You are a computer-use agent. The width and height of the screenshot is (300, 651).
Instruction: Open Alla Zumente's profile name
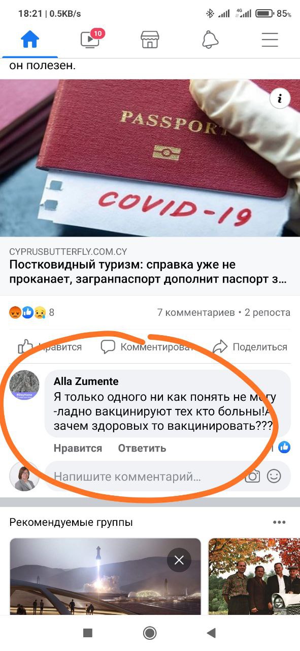(86, 381)
